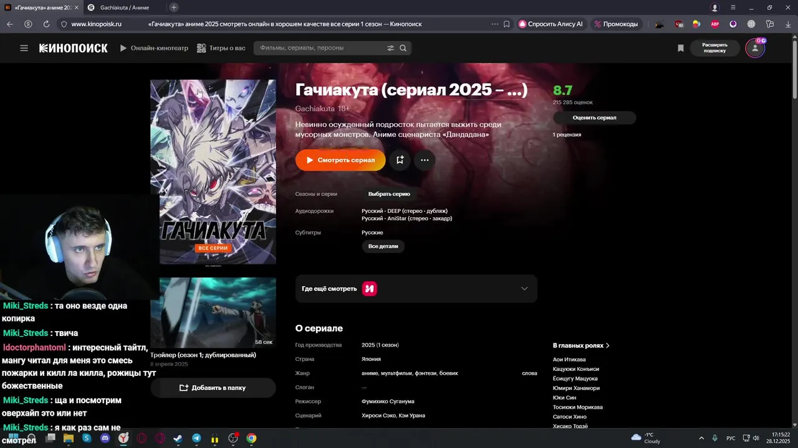Open the Титры о вас section

coord(221,48)
